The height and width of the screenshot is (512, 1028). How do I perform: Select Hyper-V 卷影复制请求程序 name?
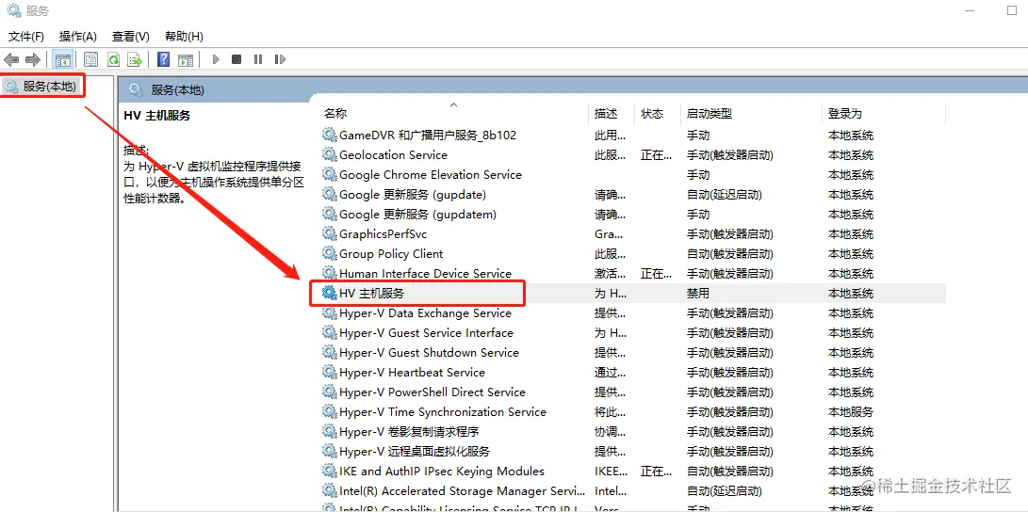[x=408, y=431]
